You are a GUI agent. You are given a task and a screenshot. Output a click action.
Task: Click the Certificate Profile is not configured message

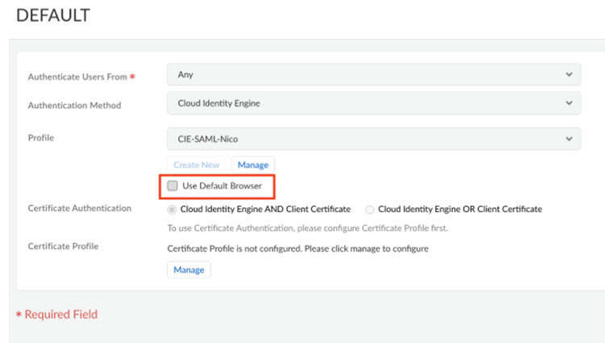pos(298,249)
